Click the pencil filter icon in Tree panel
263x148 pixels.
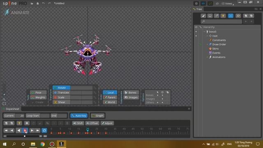[x=217, y=16]
